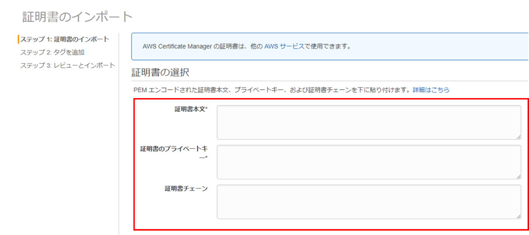This screenshot has width=529, height=235.
Task: Click resize grip of プライベートキー text area
Action: (x=519, y=177)
